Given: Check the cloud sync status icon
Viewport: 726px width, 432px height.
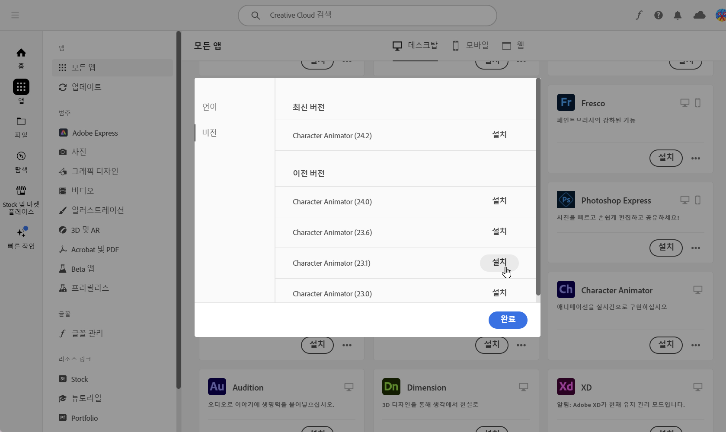Looking at the screenshot, I should [x=699, y=15].
